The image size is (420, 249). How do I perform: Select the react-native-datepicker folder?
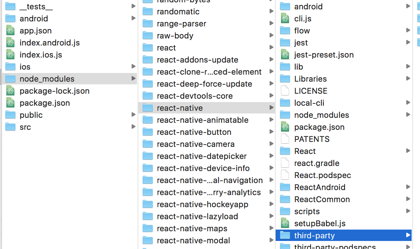(x=207, y=156)
